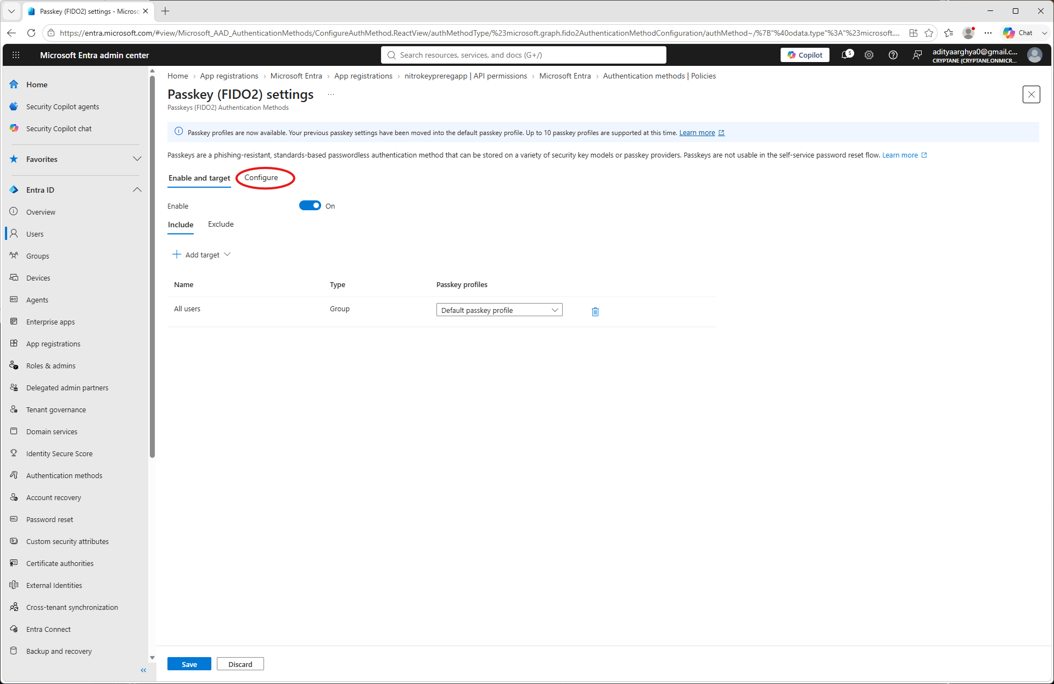Switch to the Exclude tab
This screenshot has width=1054, height=684.
221,225
